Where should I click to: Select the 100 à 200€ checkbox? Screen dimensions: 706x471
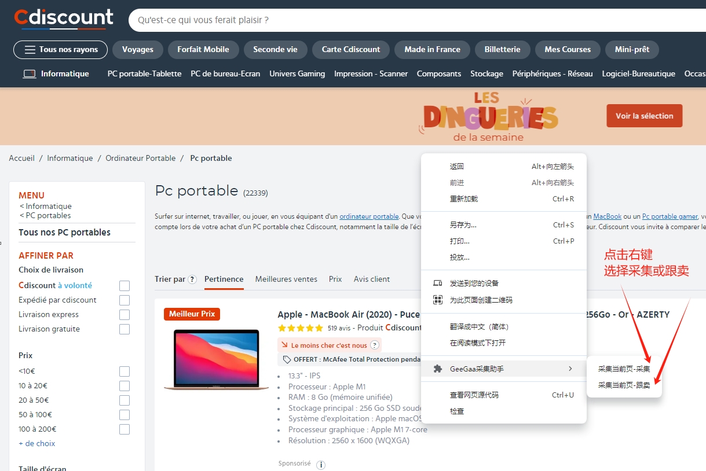[x=125, y=429]
